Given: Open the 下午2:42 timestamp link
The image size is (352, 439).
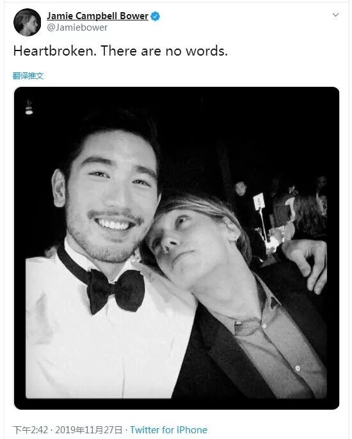Looking at the screenshot, I should pyautogui.click(x=30, y=430).
